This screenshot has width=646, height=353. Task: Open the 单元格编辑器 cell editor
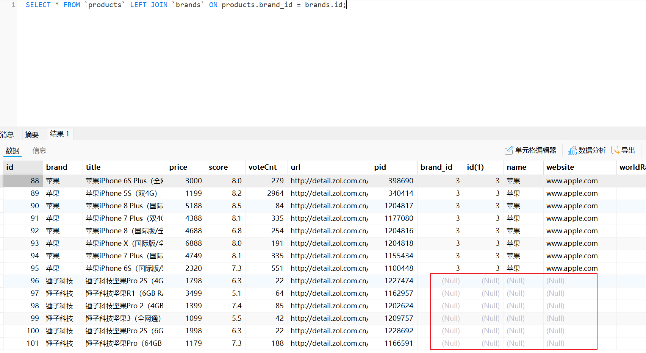[530, 150]
